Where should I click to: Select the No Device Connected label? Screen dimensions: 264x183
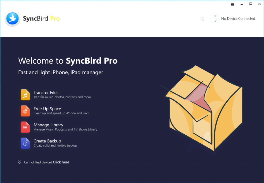pyautogui.click(x=238, y=19)
